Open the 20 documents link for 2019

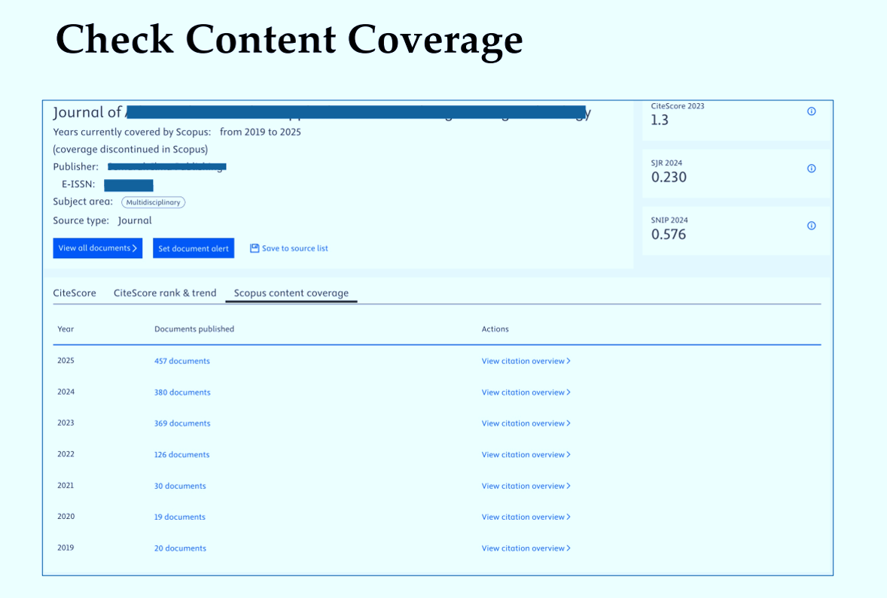[x=180, y=548]
